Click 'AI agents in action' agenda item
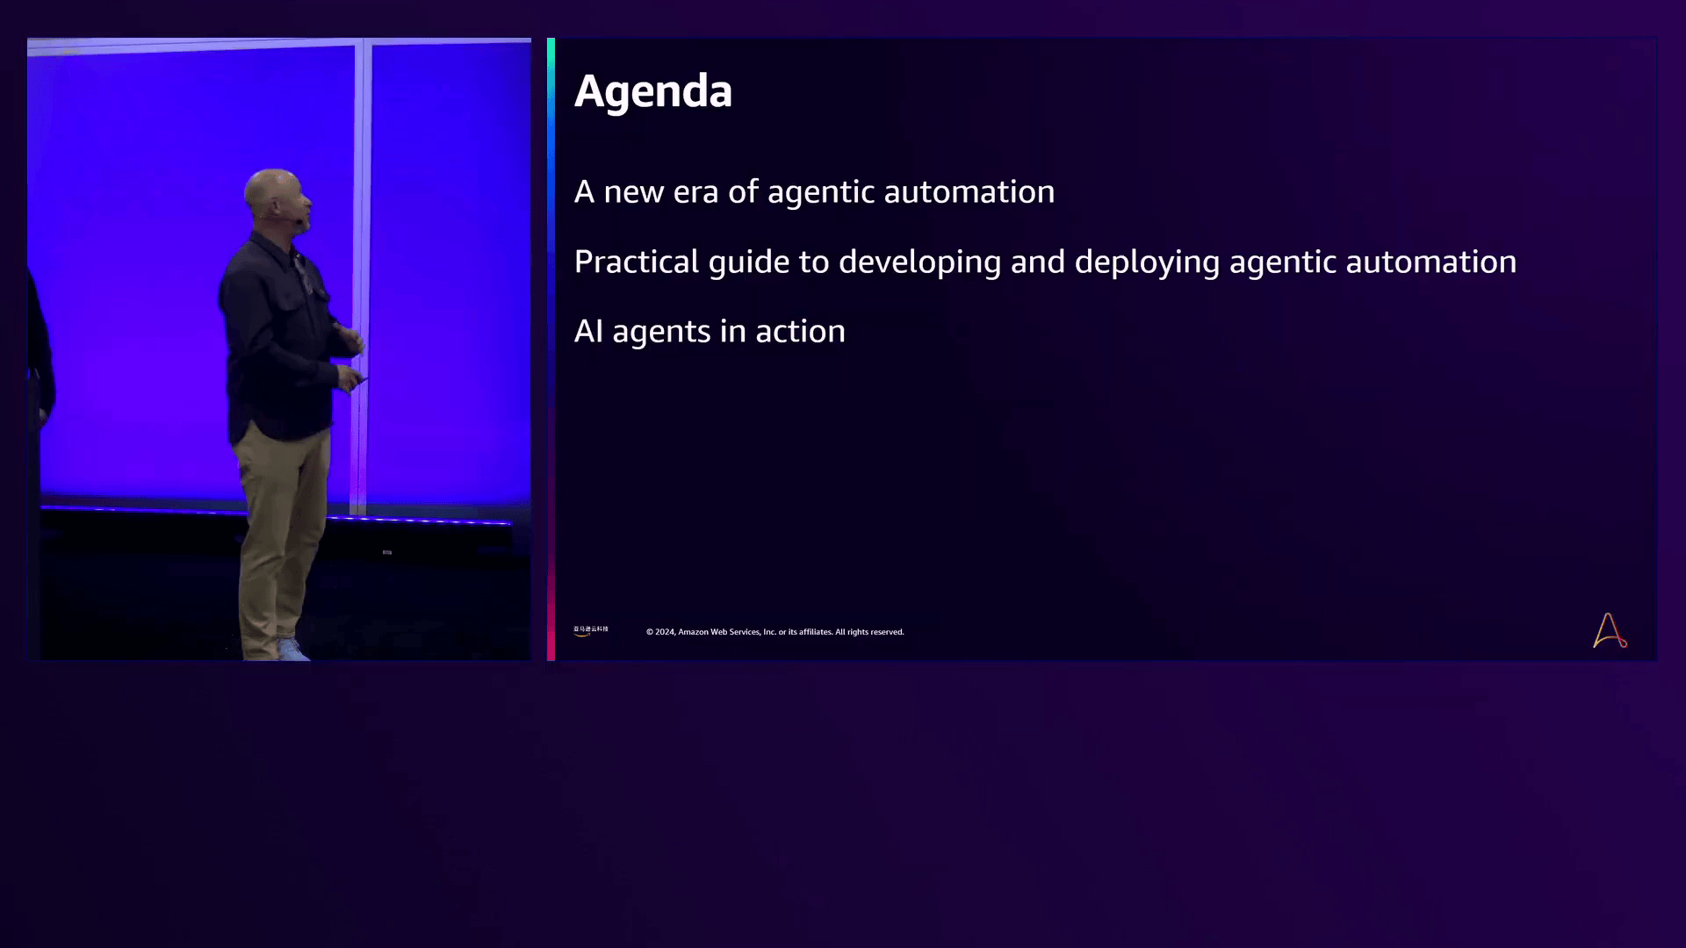This screenshot has width=1686, height=948. pos(709,332)
